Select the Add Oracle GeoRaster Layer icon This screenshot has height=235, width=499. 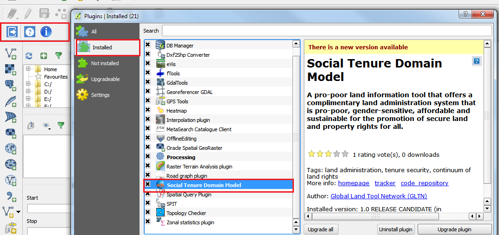[10, 133]
